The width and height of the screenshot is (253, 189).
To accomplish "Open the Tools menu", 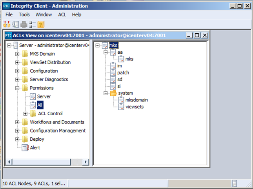I will pyautogui.click(x=24, y=15).
